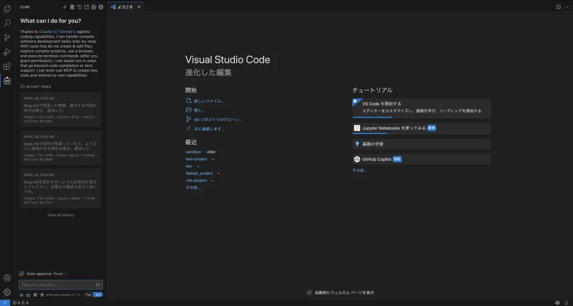The height and width of the screenshot is (306, 573).
Task: Select the Cline robot icon in activity bar
Action: tap(7, 80)
